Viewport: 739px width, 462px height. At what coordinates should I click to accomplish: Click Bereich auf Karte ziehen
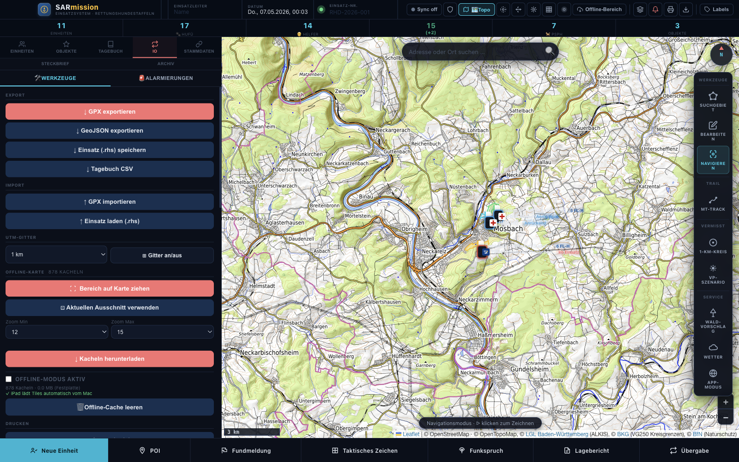(109, 288)
